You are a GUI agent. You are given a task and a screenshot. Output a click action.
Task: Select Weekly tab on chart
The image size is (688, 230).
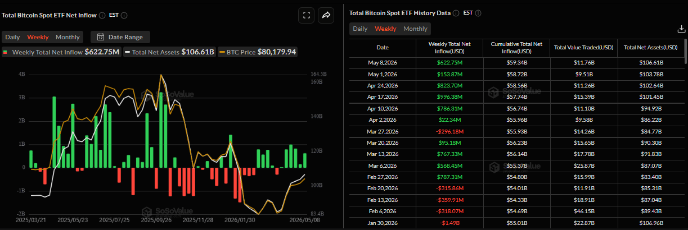pyautogui.click(x=38, y=37)
